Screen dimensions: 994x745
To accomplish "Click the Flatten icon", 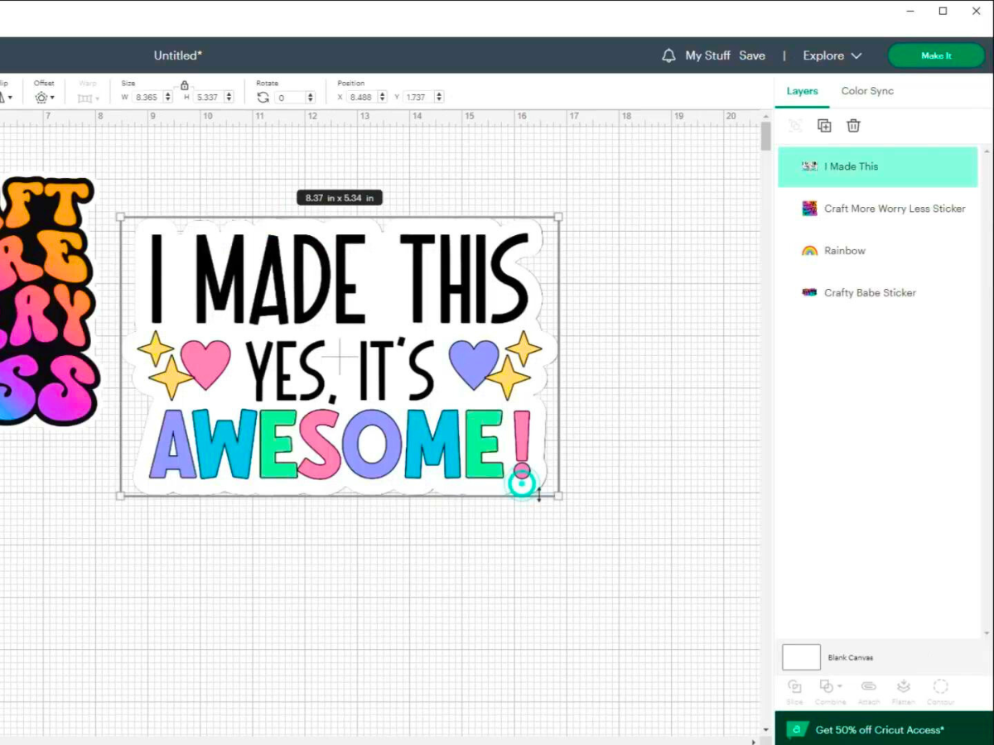I will (904, 687).
